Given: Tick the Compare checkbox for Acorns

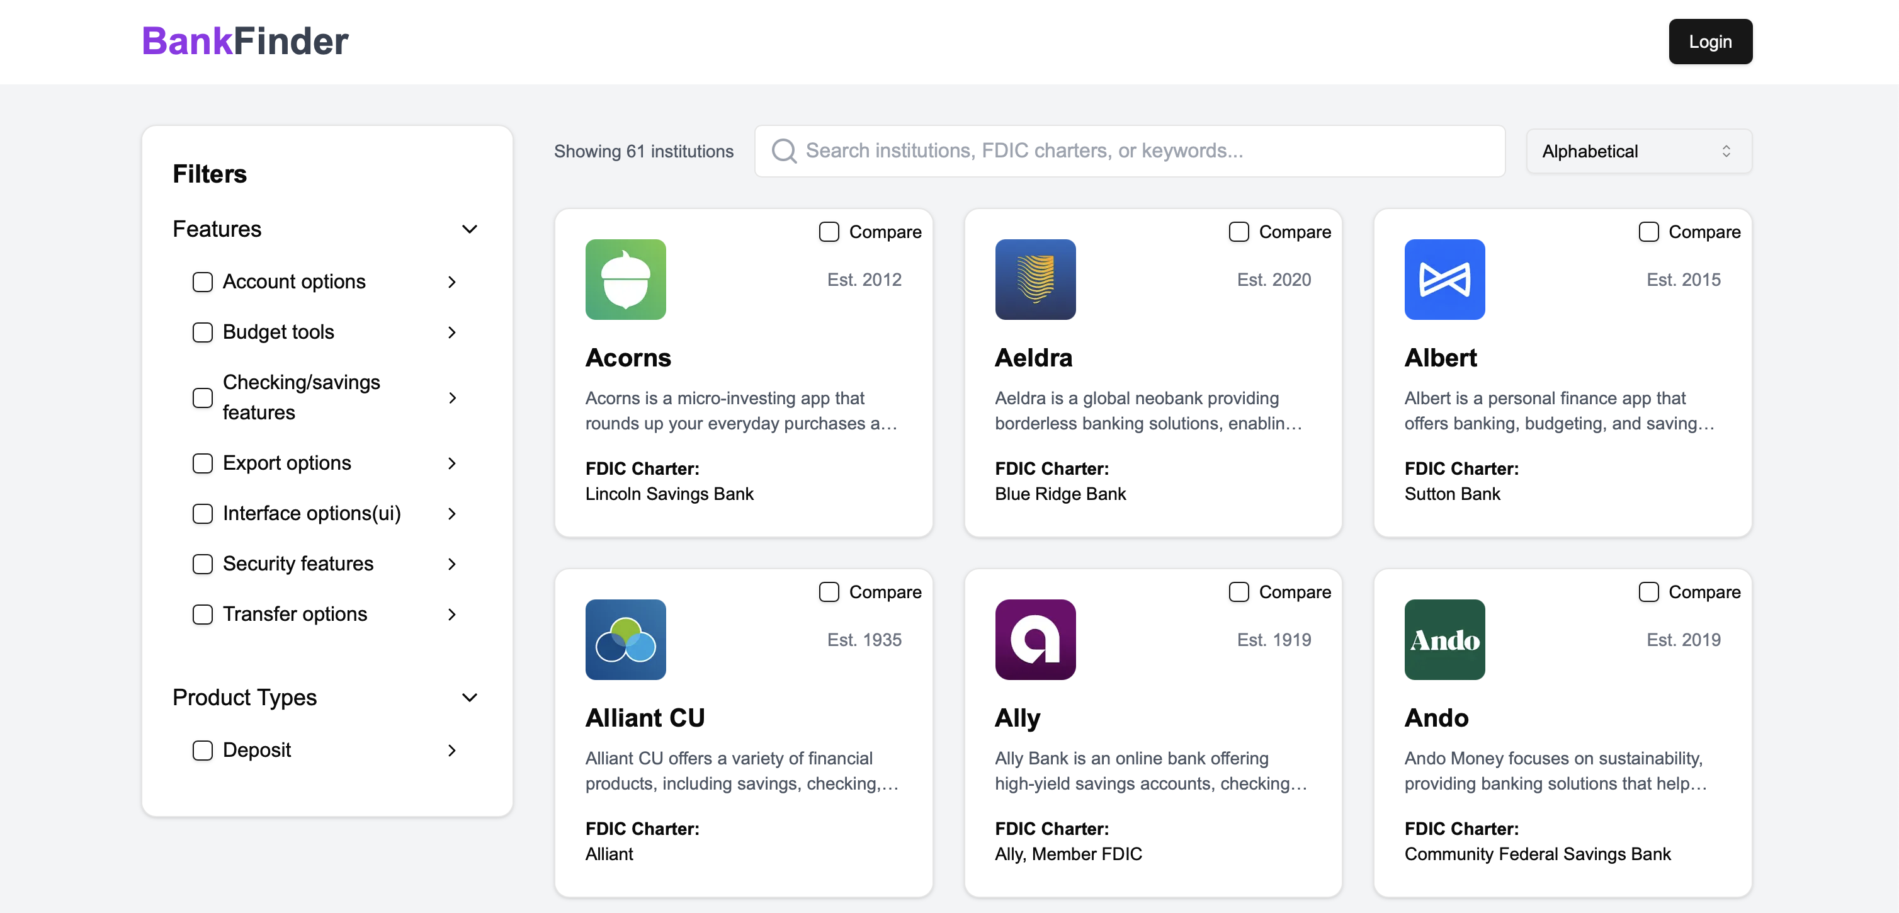Looking at the screenshot, I should pos(829,232).
